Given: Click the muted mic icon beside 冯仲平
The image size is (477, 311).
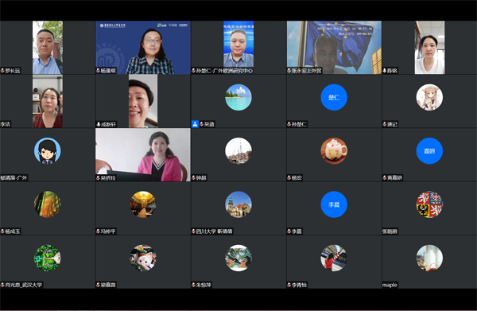Looking at the screenshot, I should tap(99, 231).
